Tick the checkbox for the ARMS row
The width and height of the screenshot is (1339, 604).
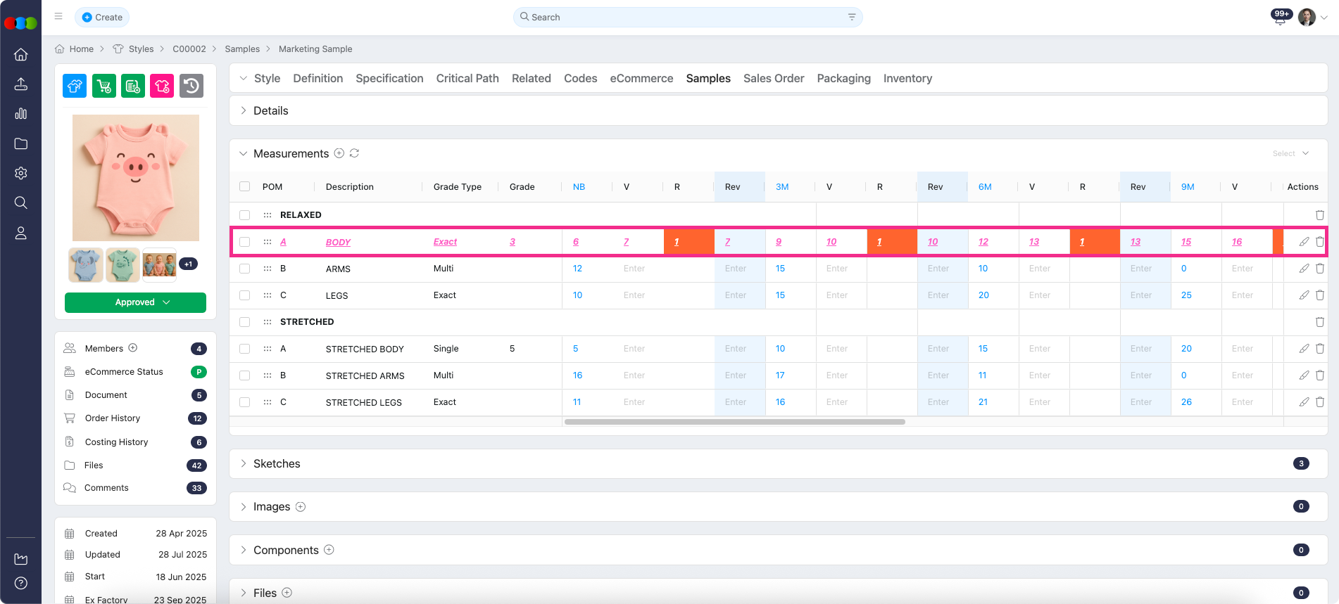tap(245, 269)
